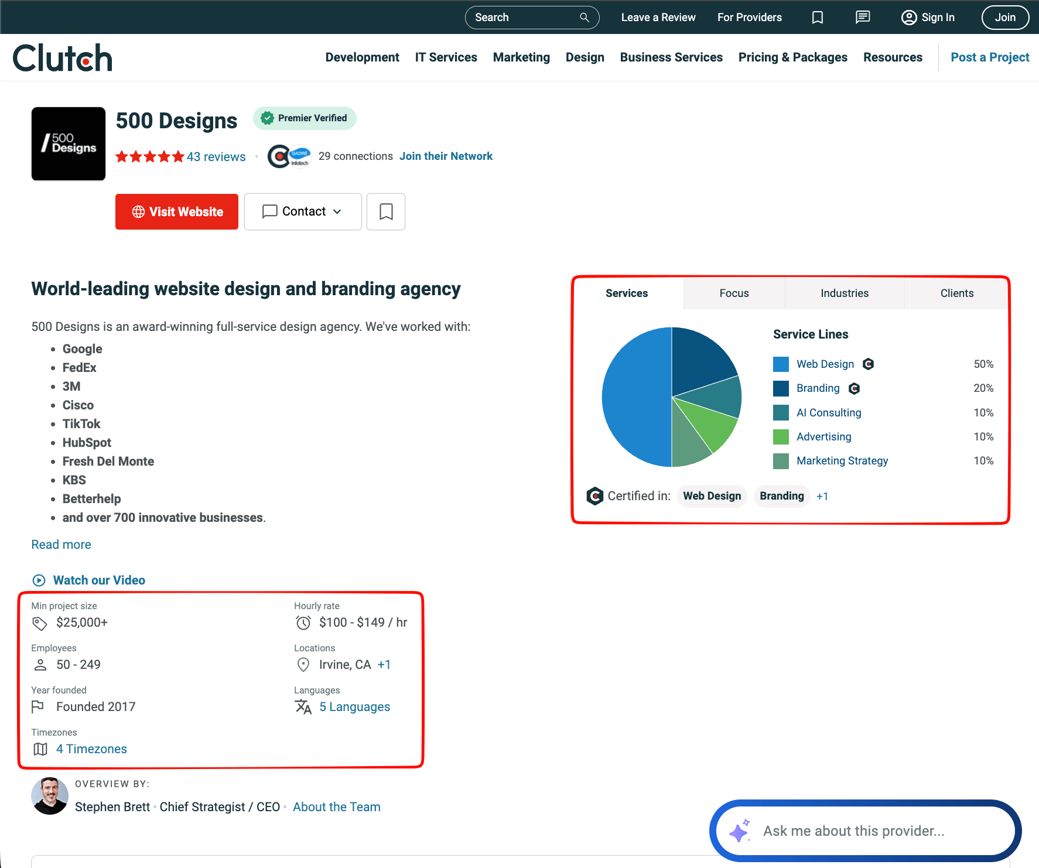This screenshot has width=1039, height=868.
Task: Open the Business Services menu
Action: tap(671, 57)
